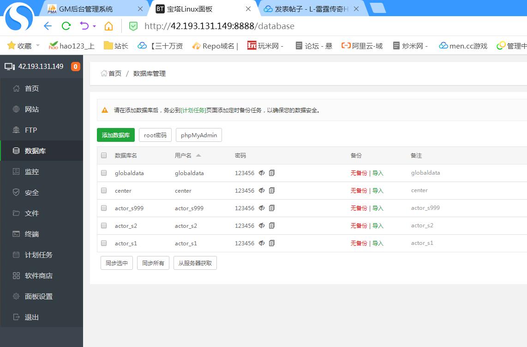527x347 pixels.
Task: Sort by 用户名 column arrow
Action: point(198,155)
